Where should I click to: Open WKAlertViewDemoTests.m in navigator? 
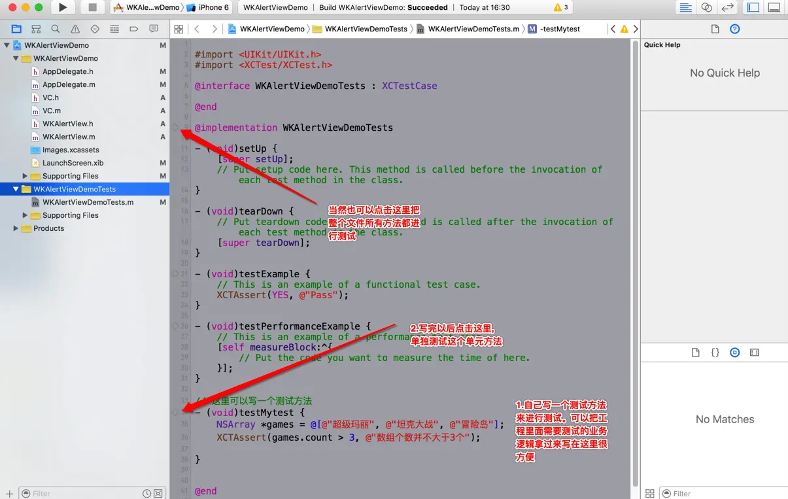[x=88, y=202]
